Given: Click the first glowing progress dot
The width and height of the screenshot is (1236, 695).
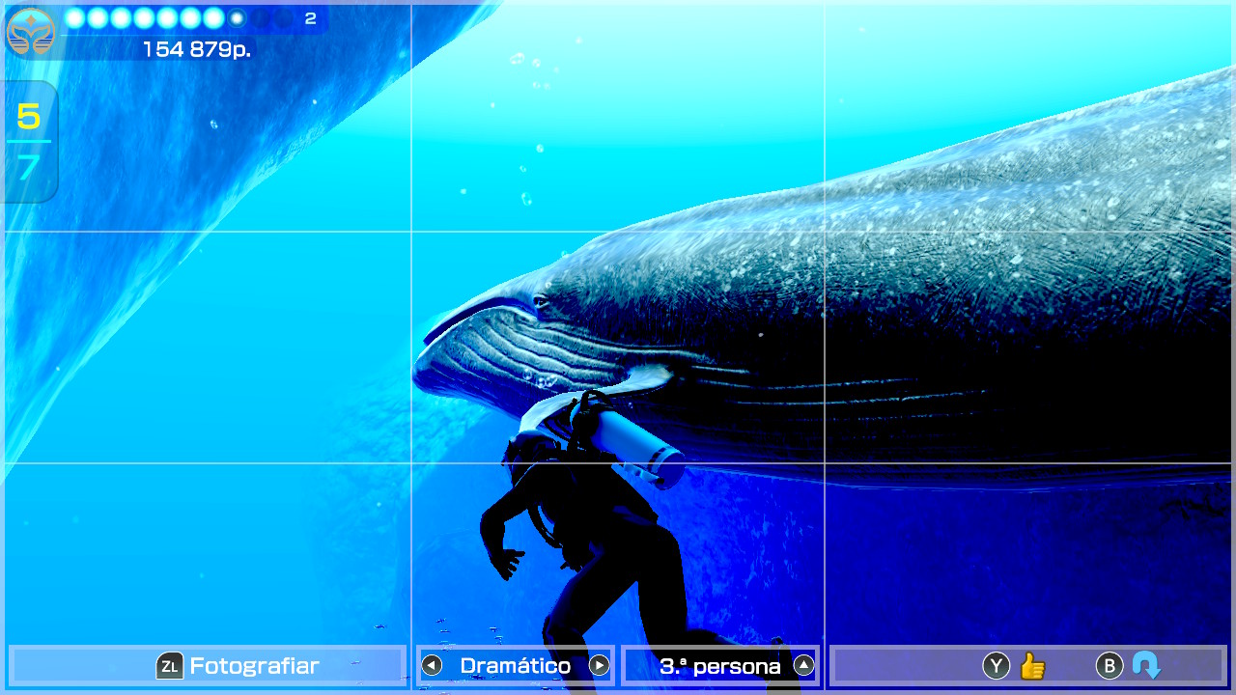Looking at the screenshot, I should click(74, 18).
